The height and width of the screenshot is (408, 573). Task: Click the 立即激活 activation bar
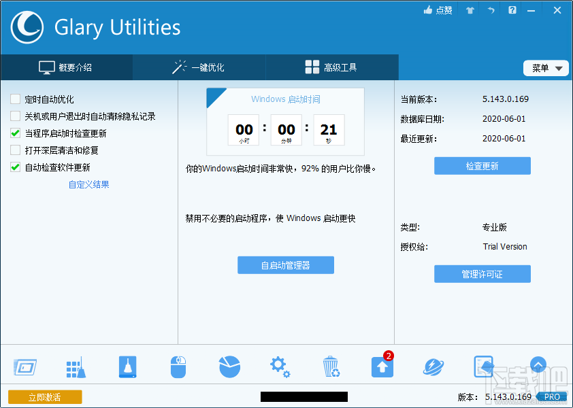(45, 396)
